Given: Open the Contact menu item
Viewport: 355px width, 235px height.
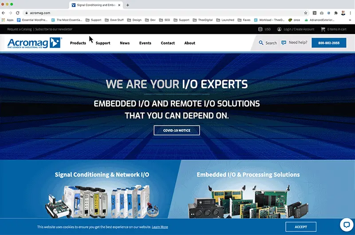Looking at the screenshot, I should click(168, 43).
